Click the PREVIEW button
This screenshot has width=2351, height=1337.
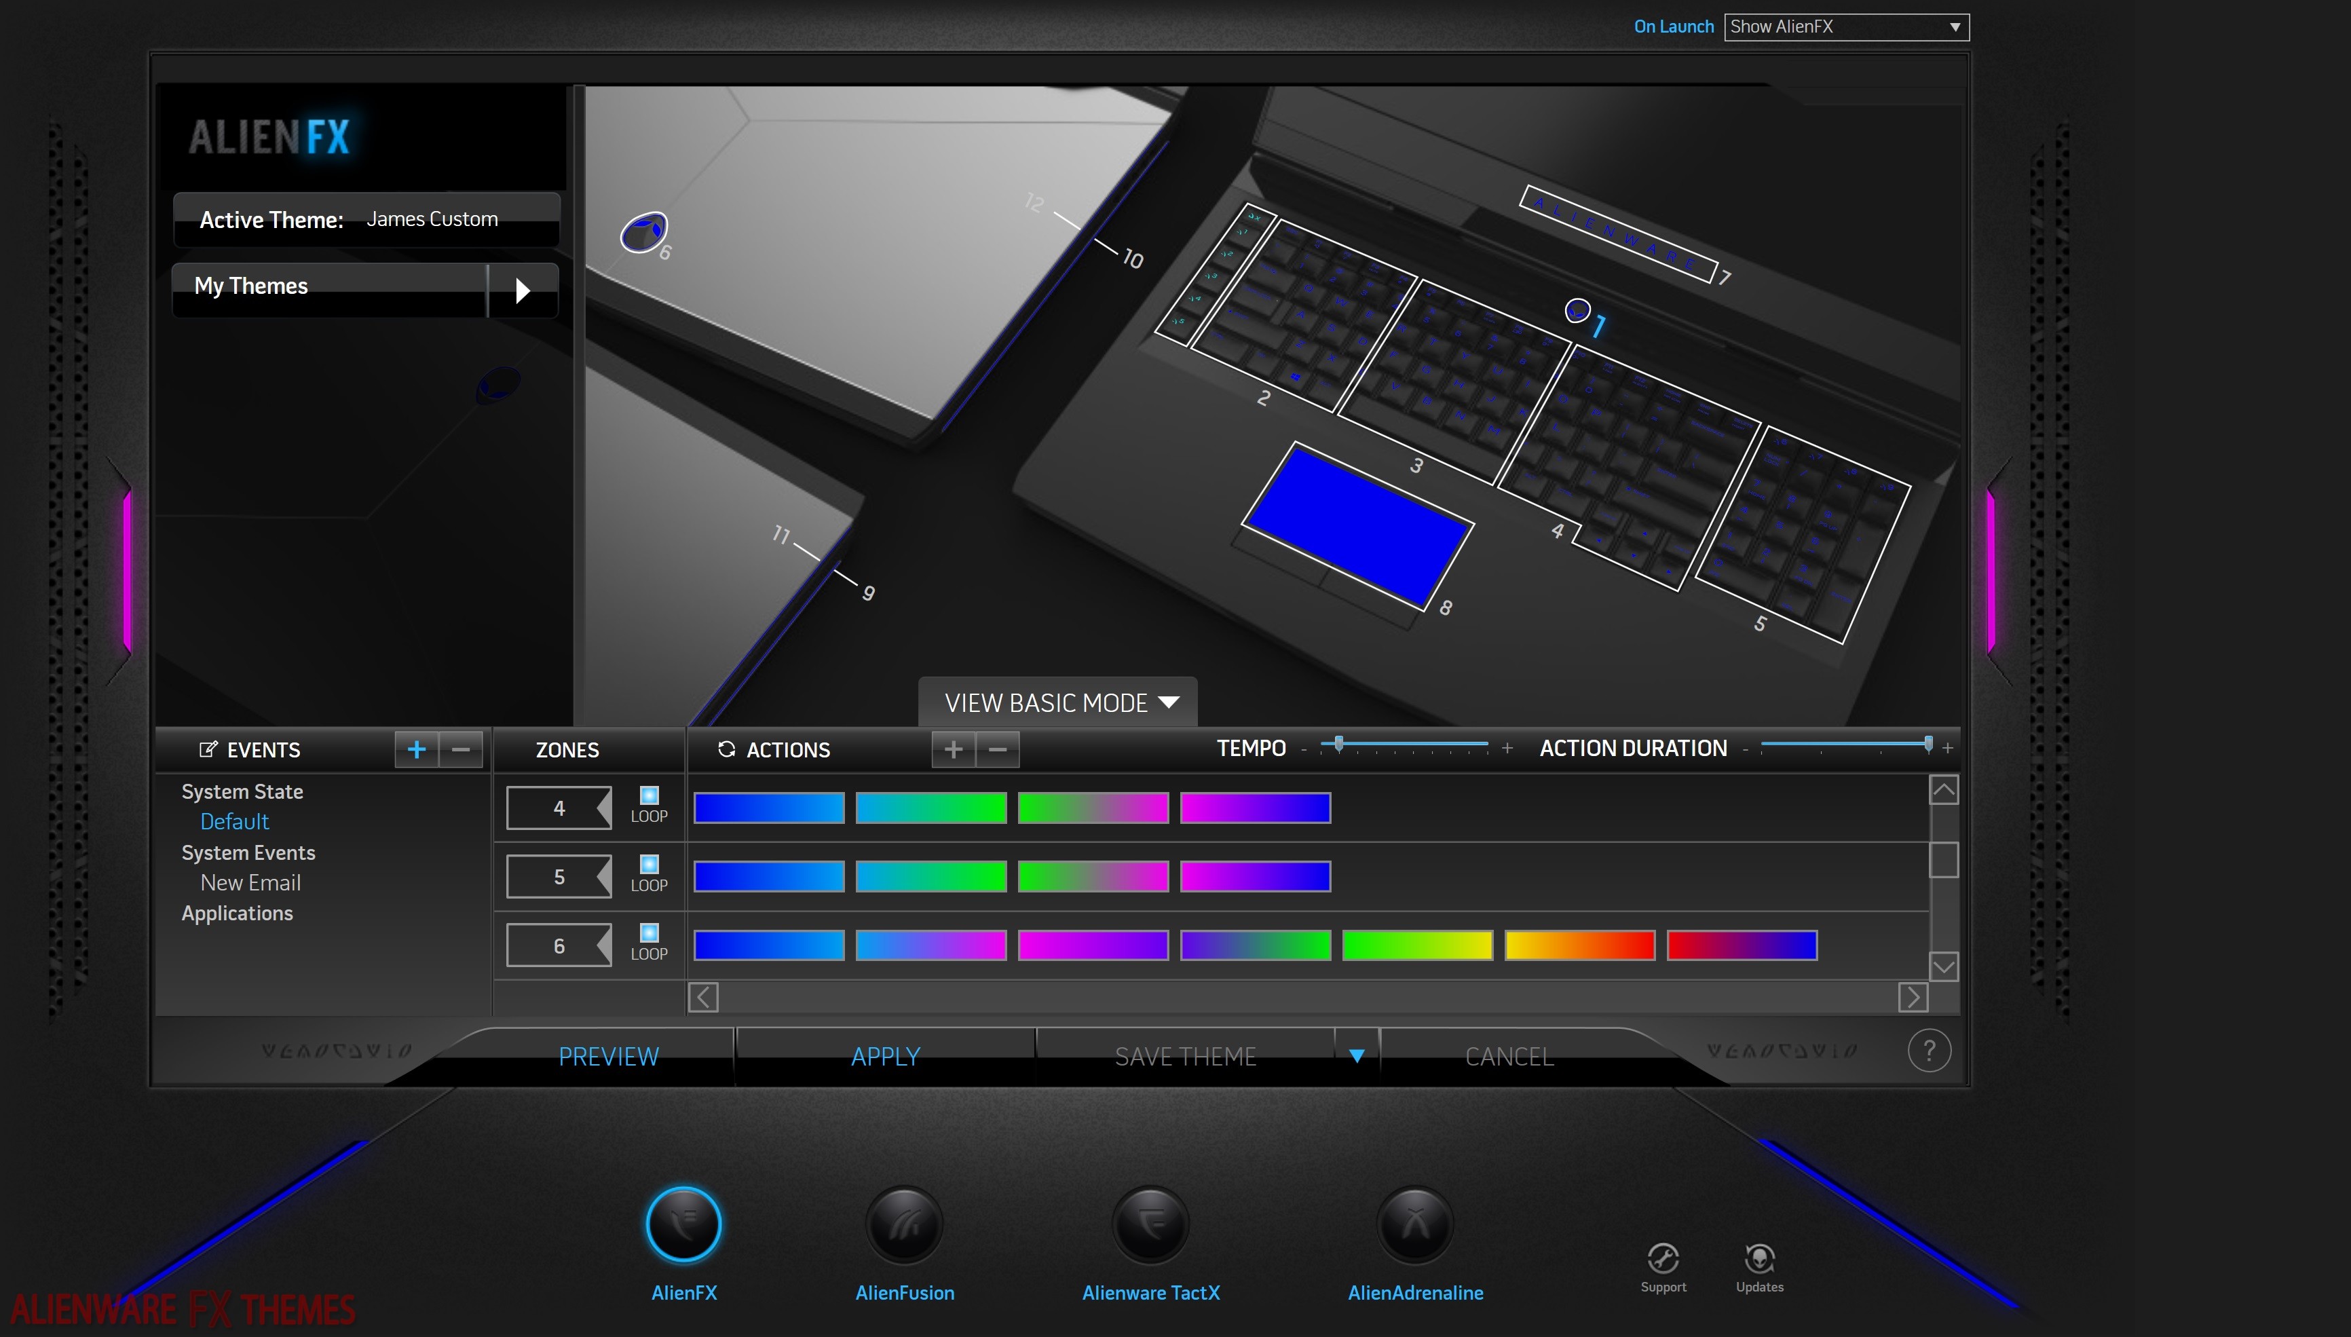610,1055
